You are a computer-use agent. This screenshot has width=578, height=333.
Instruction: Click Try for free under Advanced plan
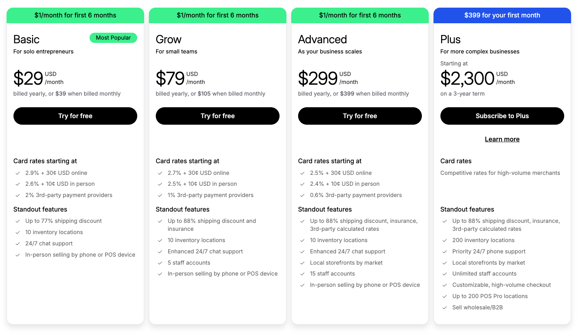[x=360, y=116]
